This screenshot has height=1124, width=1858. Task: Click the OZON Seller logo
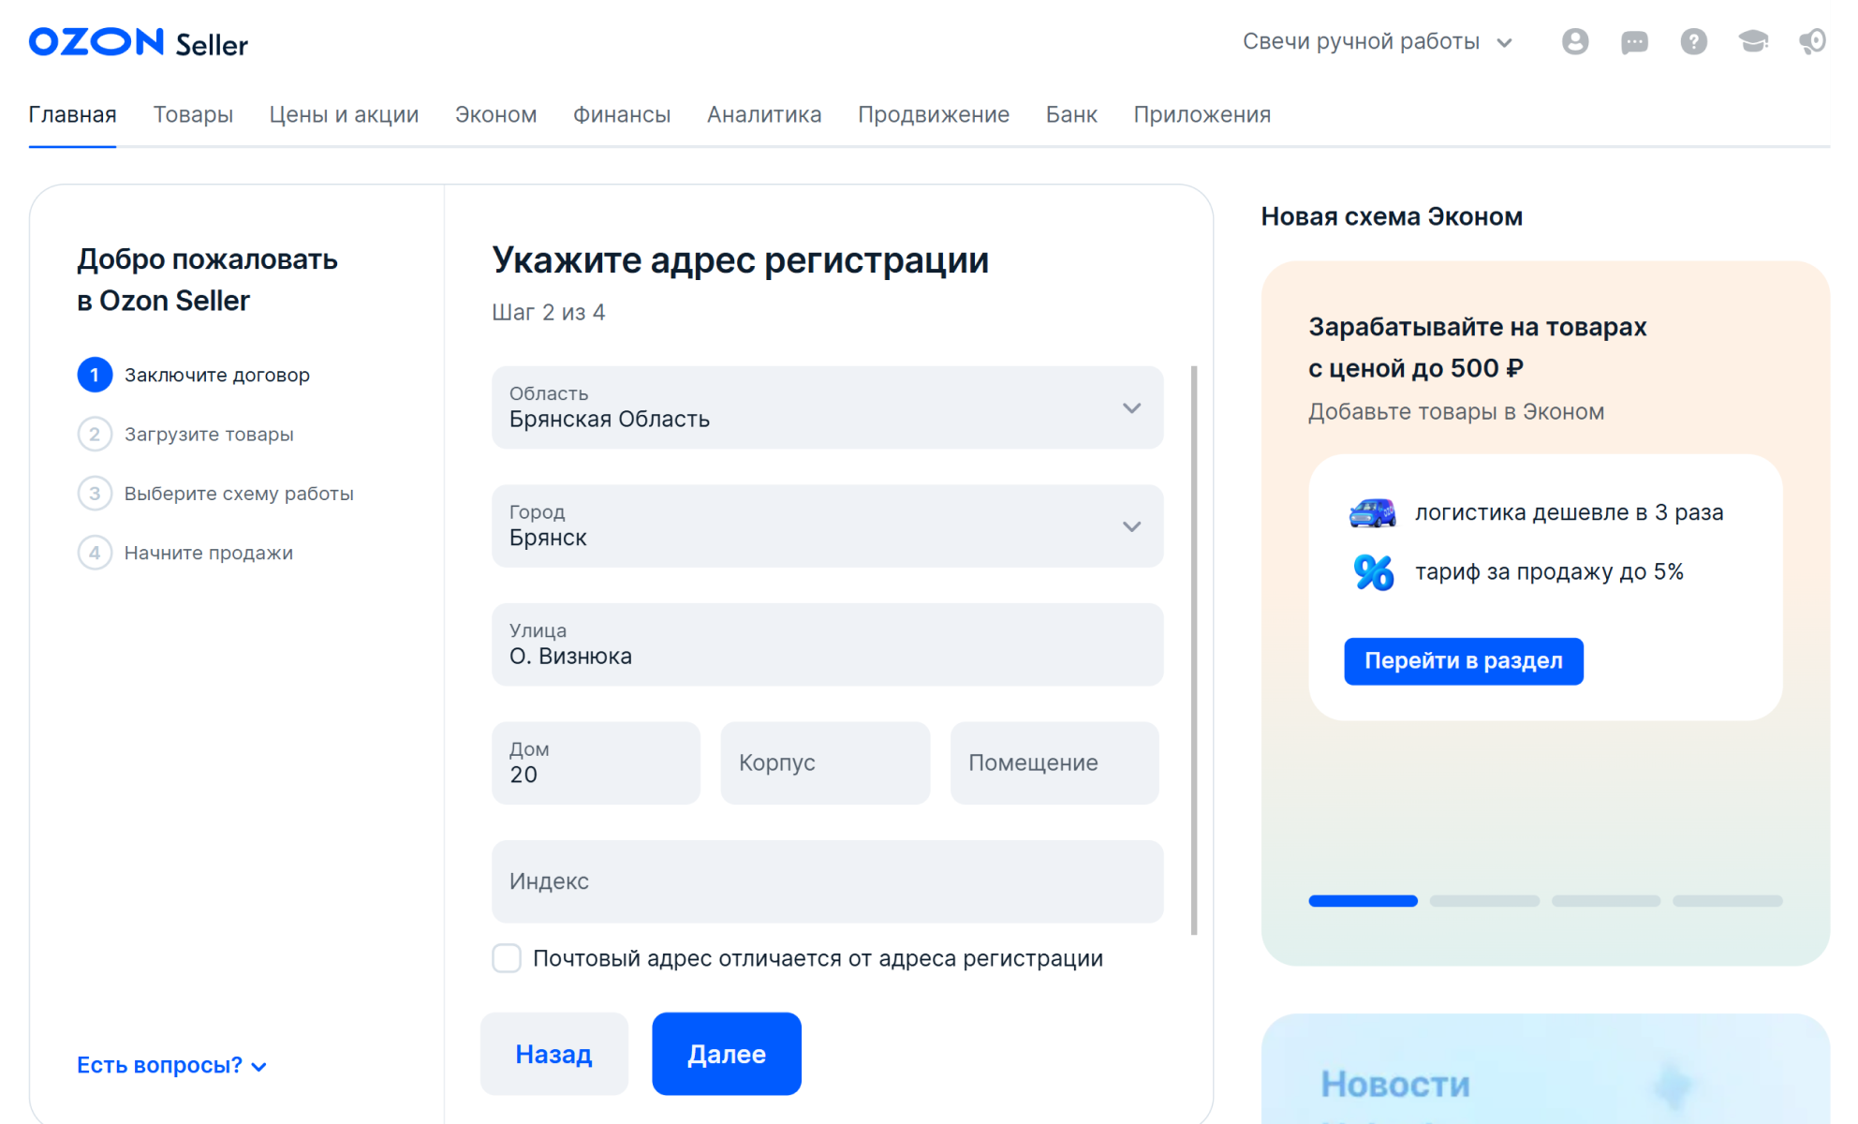(137, 42)
